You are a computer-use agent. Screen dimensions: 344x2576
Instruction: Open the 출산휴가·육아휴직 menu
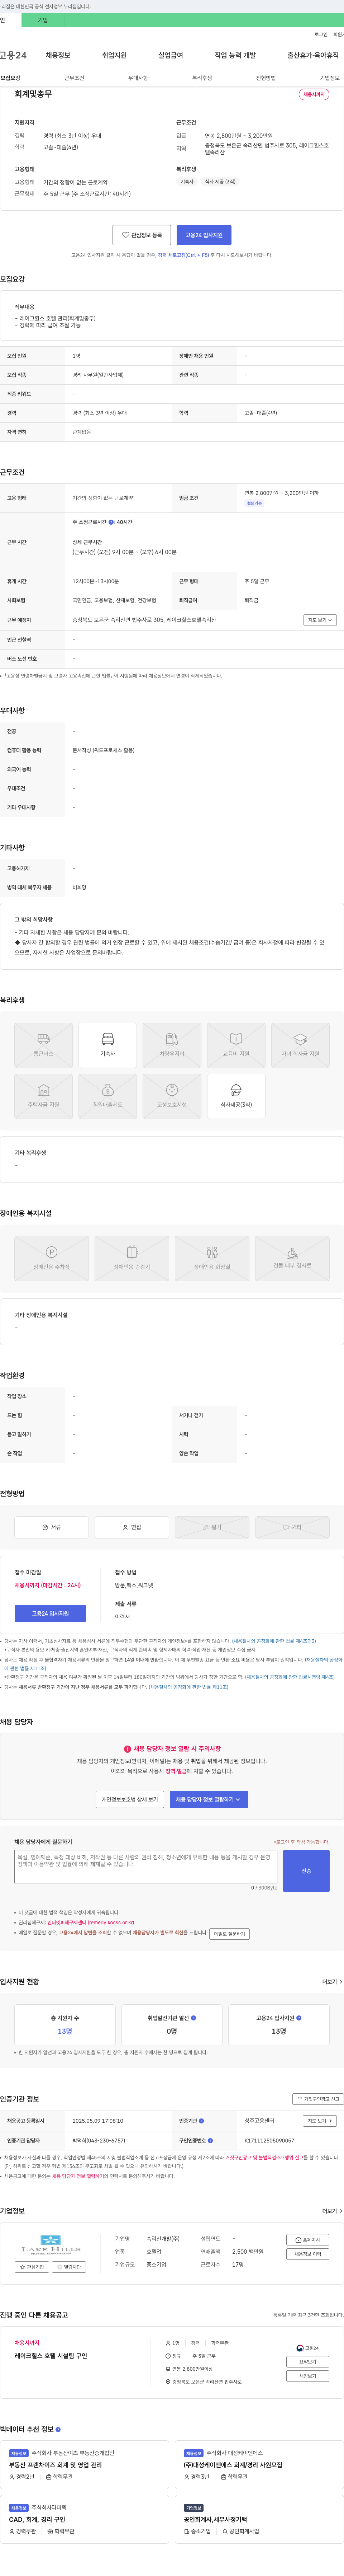tap(313, 55)
